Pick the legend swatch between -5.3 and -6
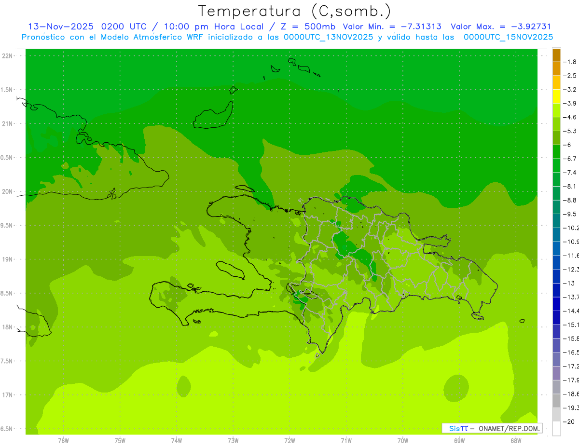 point(556,138)
